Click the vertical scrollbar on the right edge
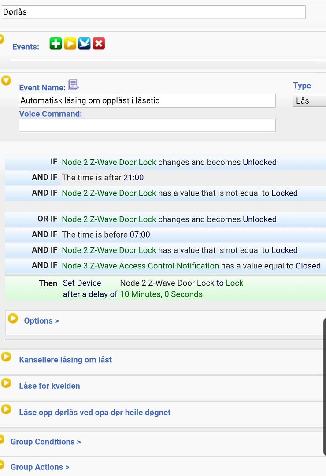Screen dimensions: 326x476 tap(325, 387)
